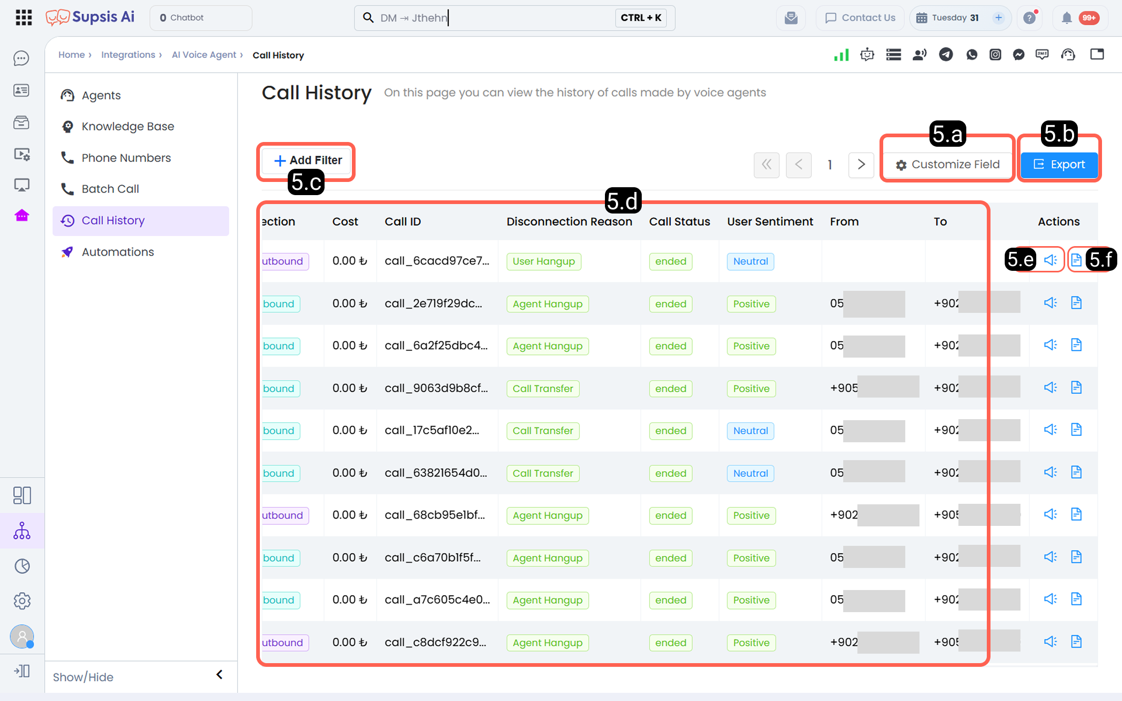Open the Telegram channel icon
1122x701 pixels.
coord(946,55)
